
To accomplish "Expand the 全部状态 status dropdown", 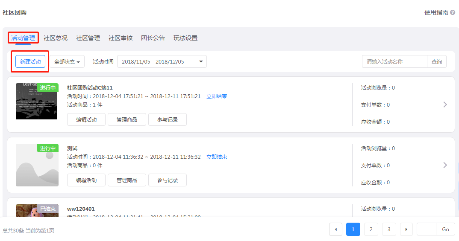I will tap(67, 62).
